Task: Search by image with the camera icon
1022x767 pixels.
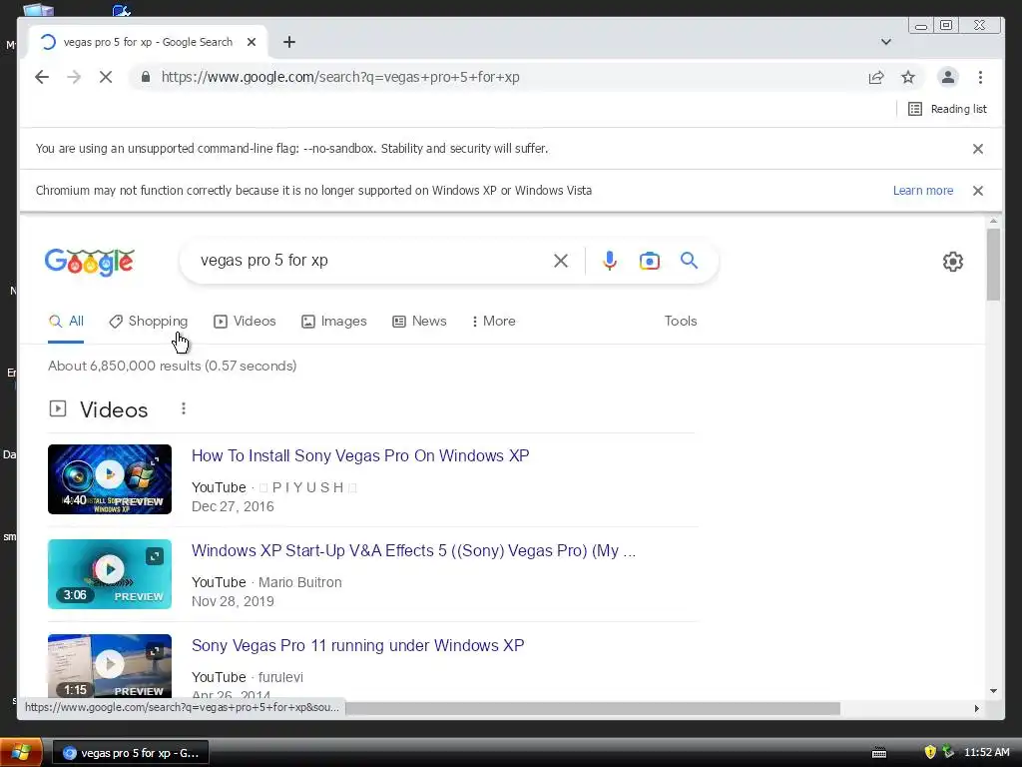Action: 649,261
